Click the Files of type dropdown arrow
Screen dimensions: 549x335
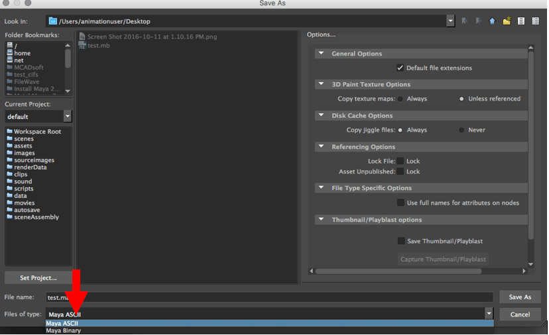[489, 314]
